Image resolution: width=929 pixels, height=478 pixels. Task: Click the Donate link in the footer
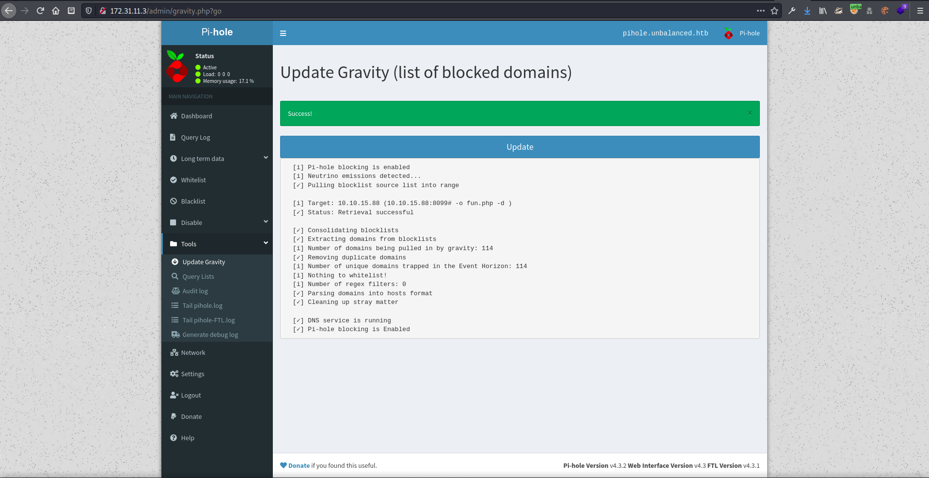tap(299, 465)
